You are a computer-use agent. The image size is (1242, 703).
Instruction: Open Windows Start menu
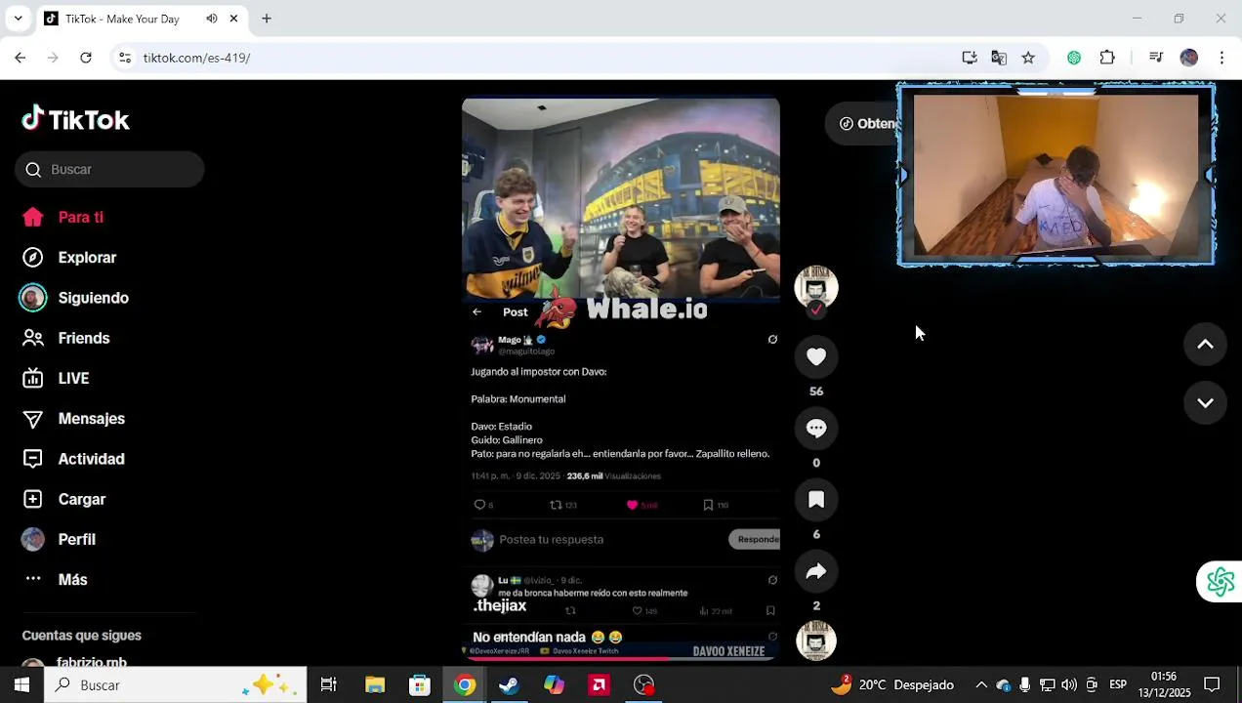coord(21,685)
